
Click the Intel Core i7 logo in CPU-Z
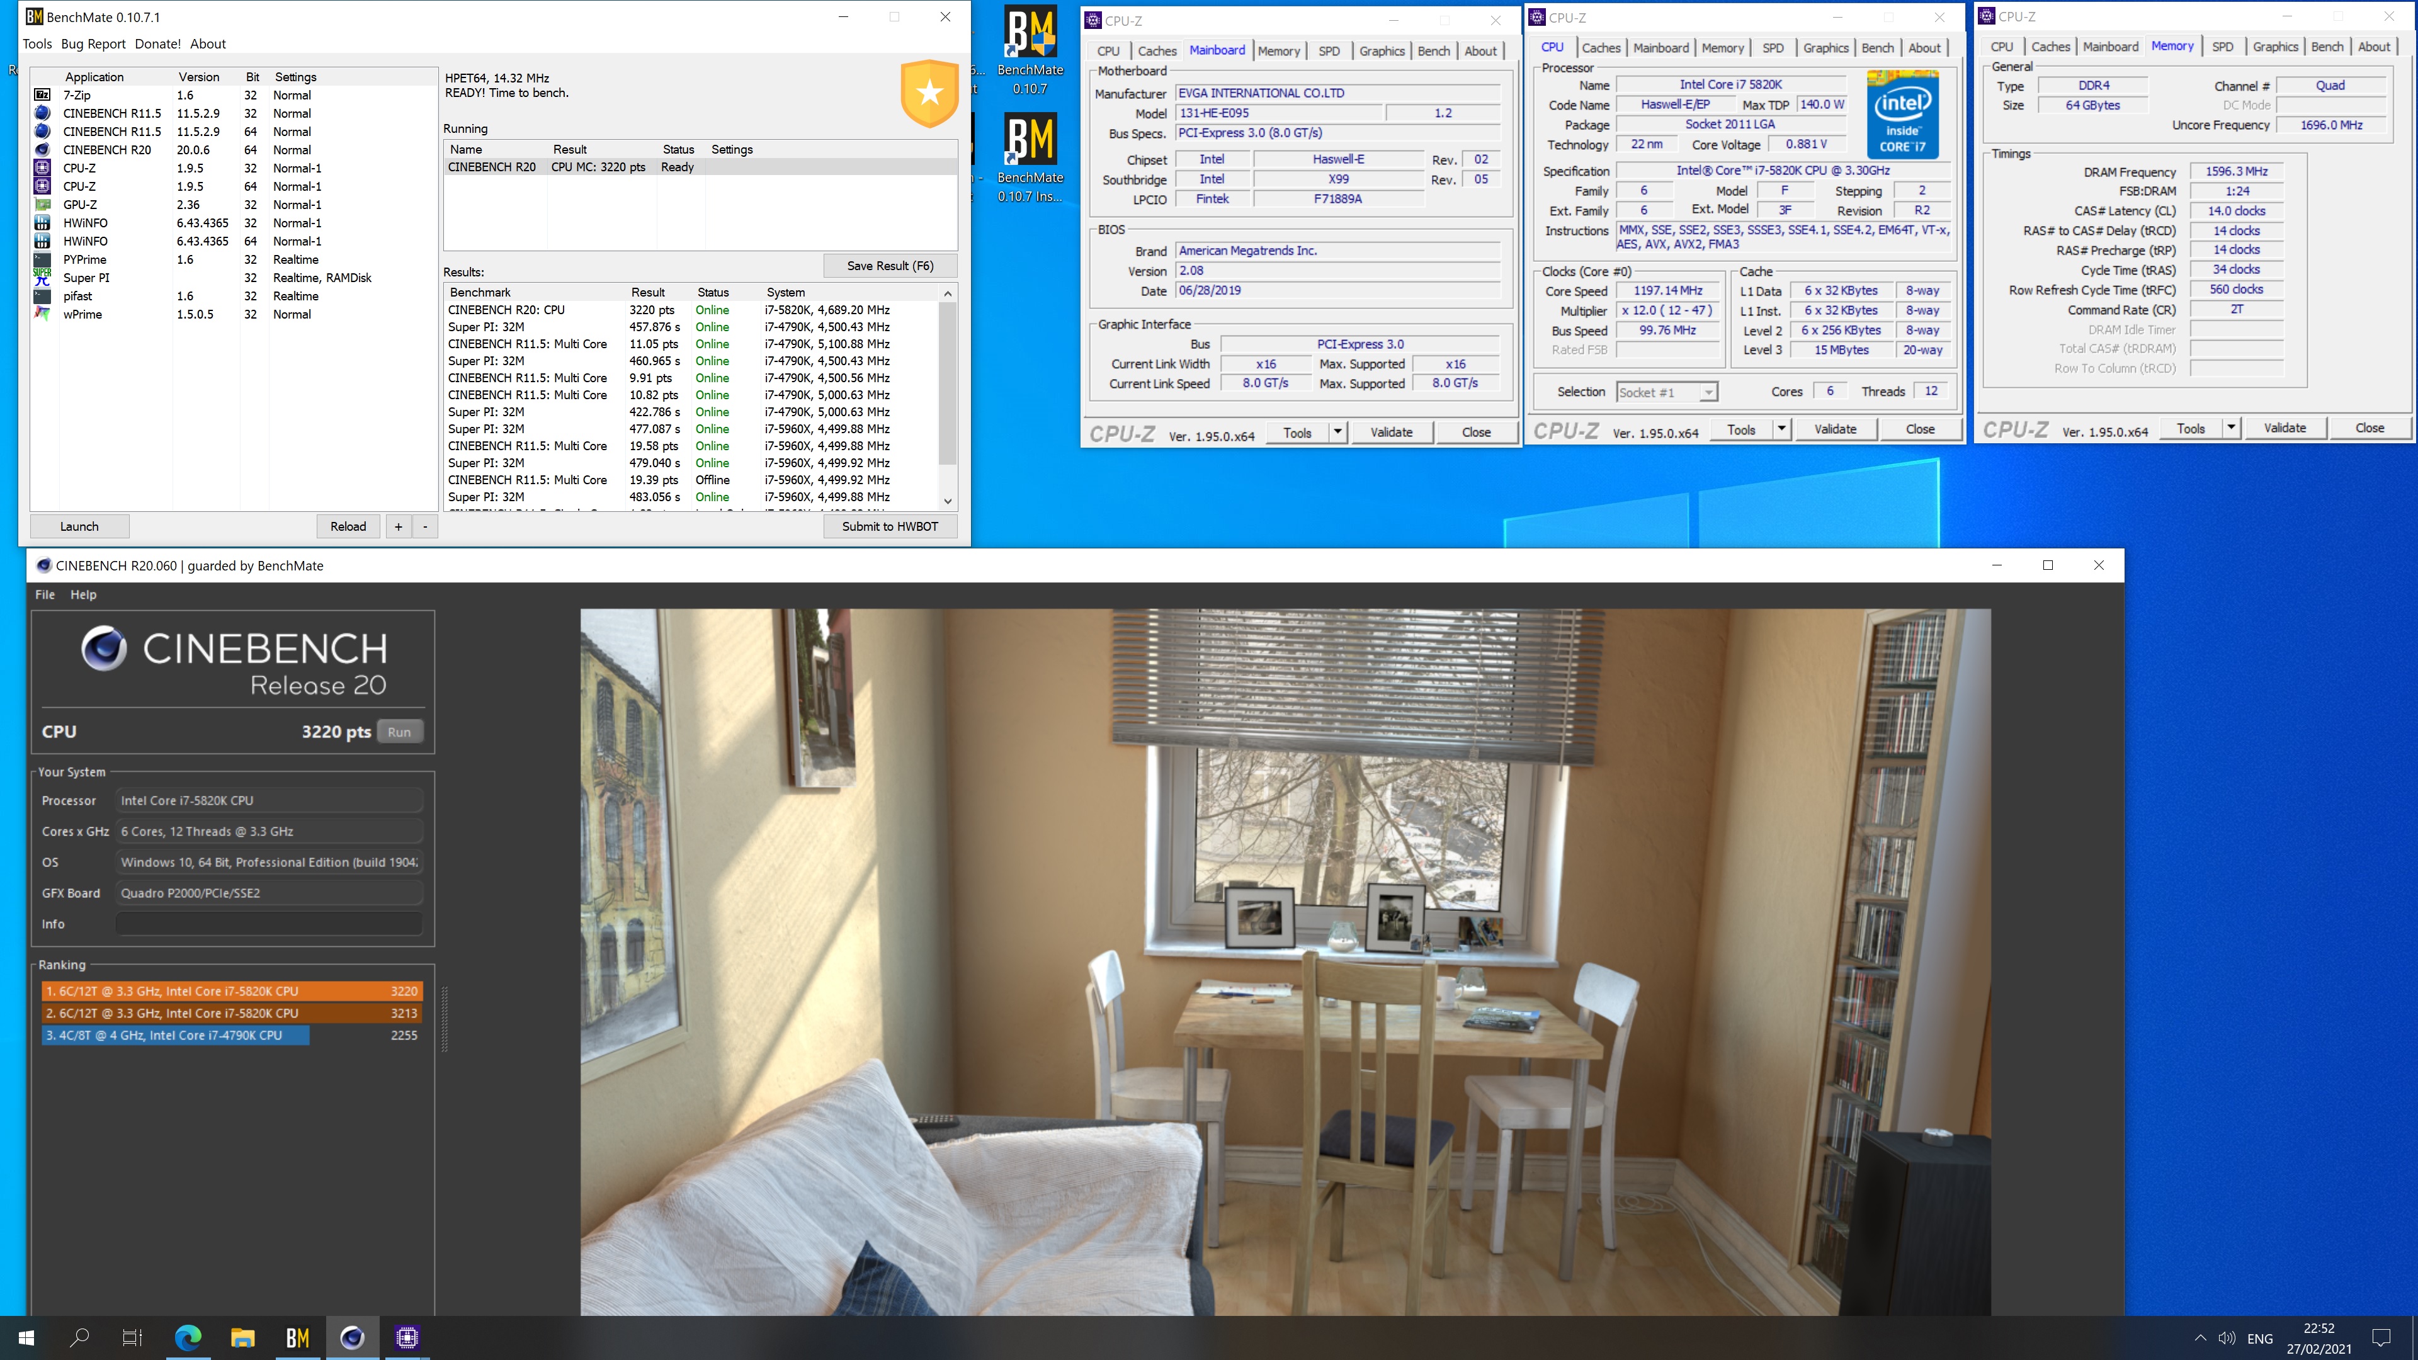[x=1903, y=115]
